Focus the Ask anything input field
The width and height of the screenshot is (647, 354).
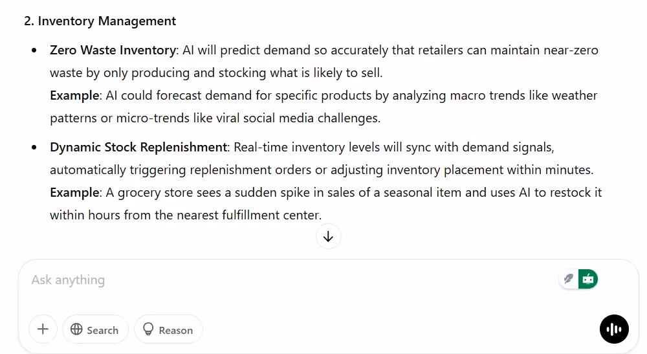259,280
